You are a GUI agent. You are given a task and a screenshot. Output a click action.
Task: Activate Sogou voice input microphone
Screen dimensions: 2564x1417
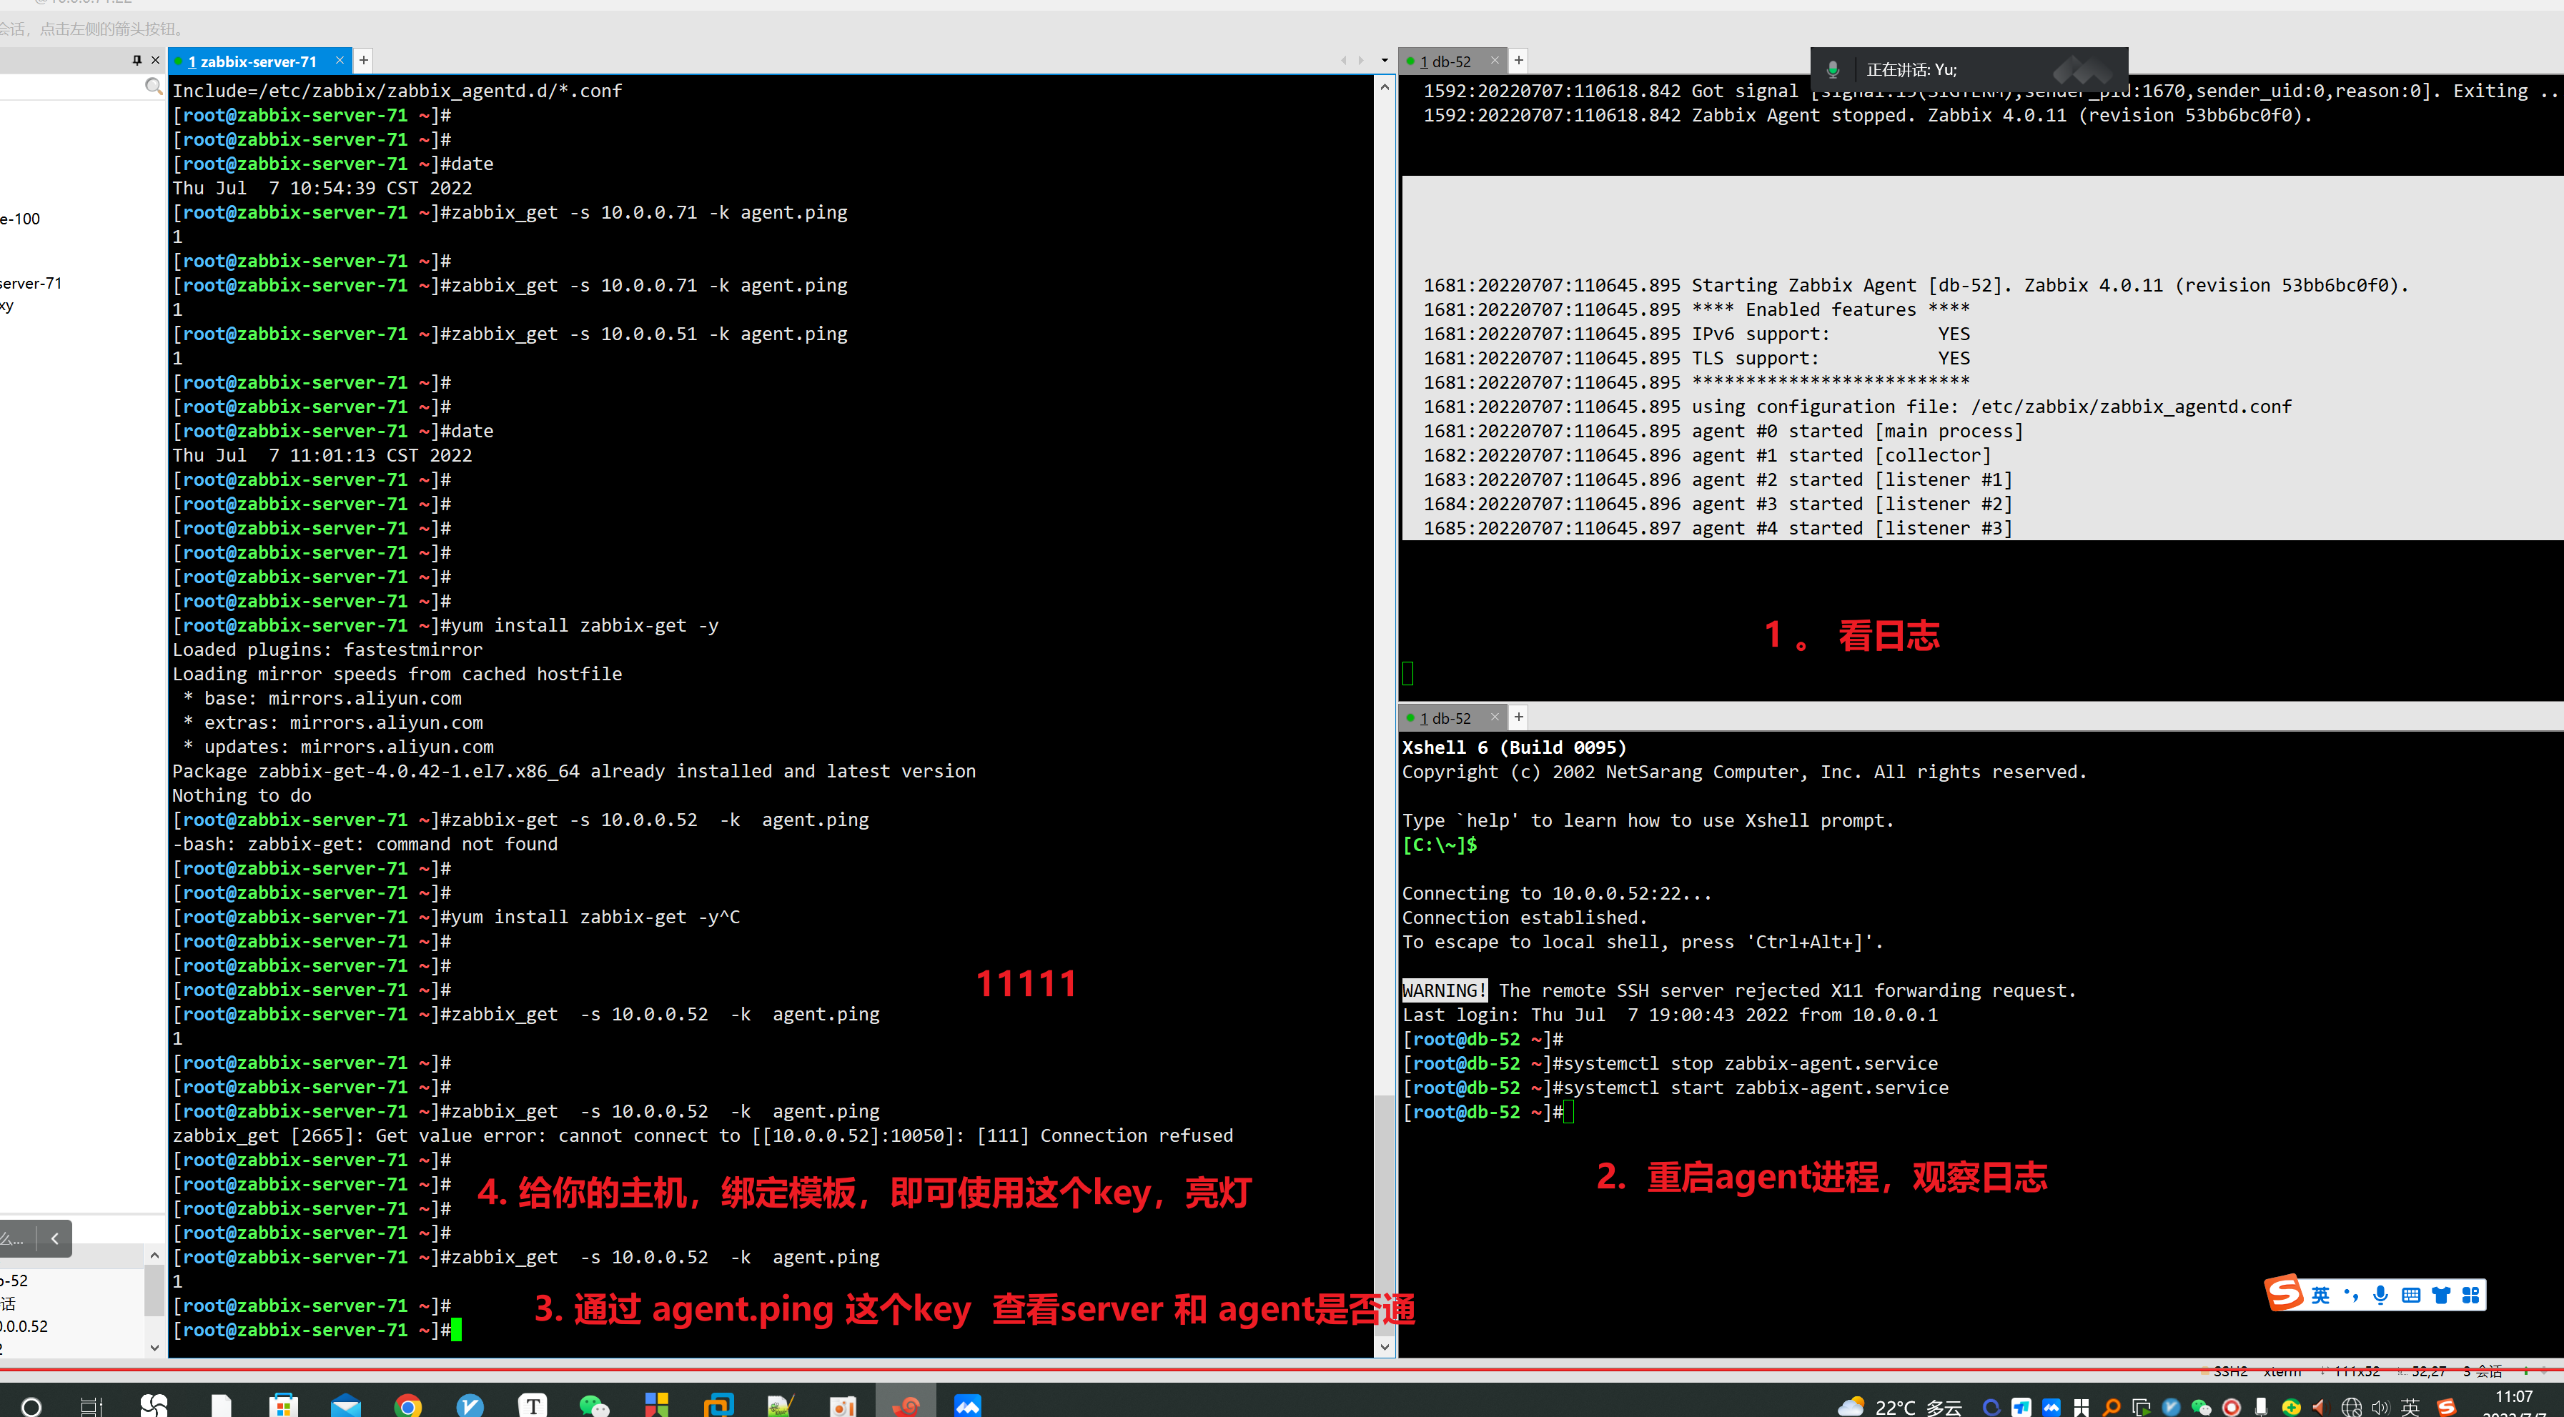pos(2381,1295)
